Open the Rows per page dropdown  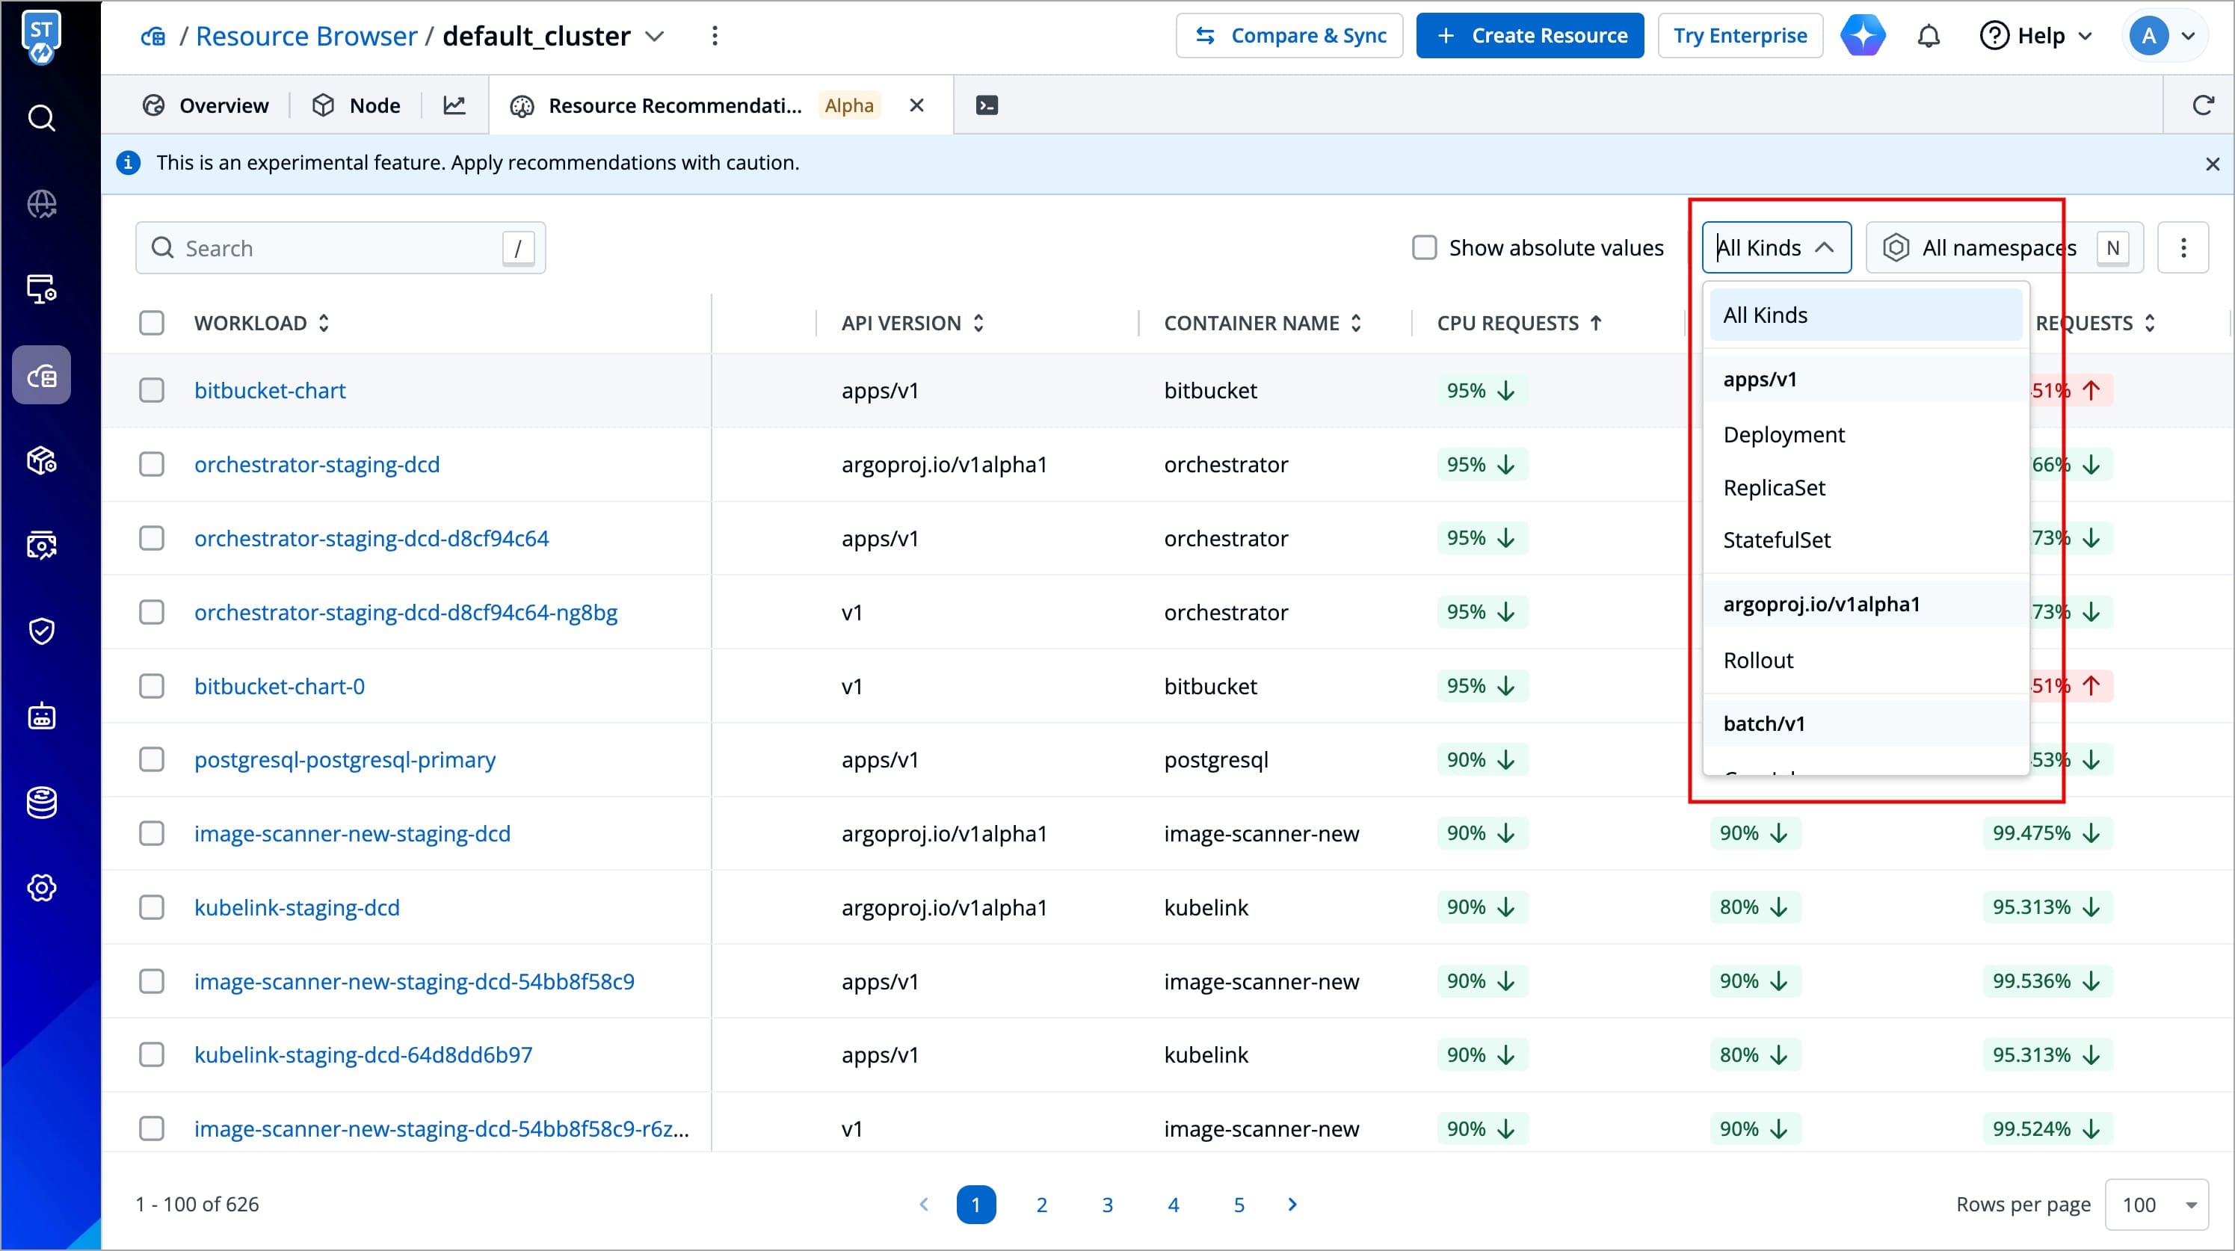click(x=2156, y=1204)
